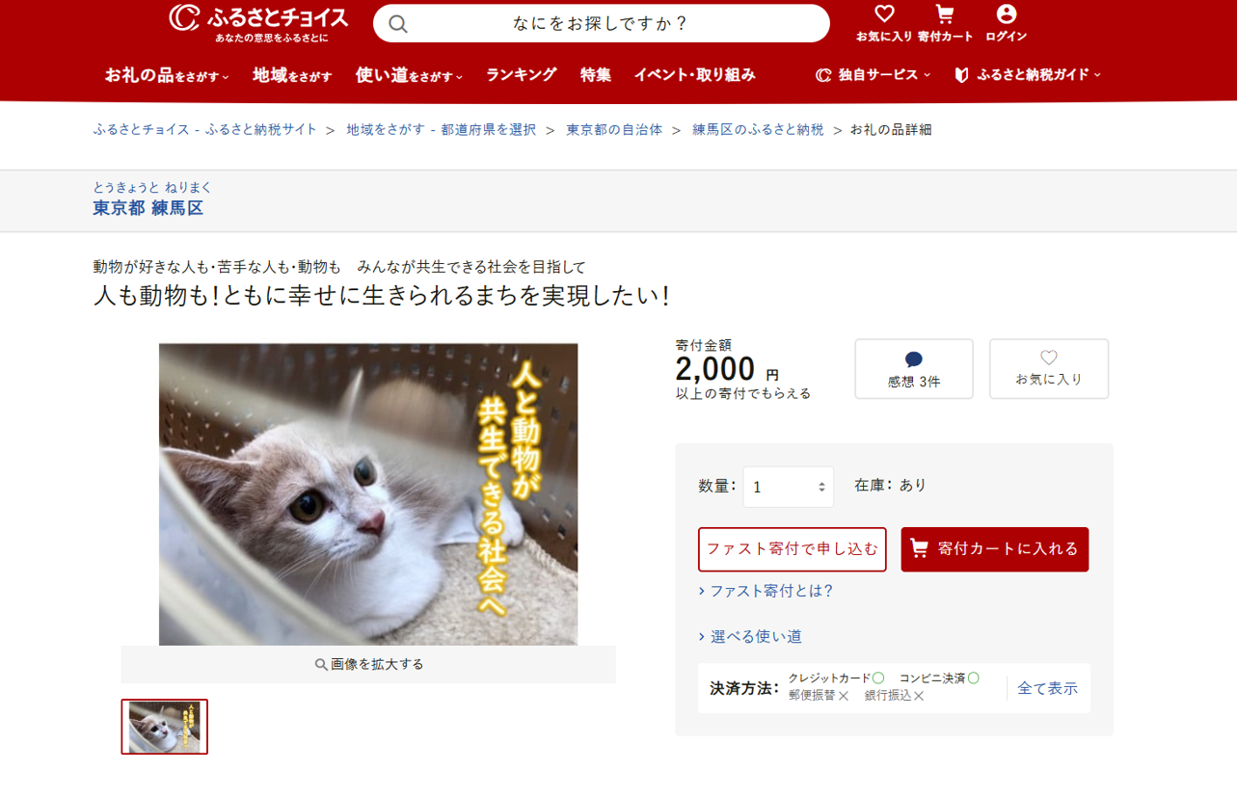Open ふるさと納税ガイド dropdown

coord(1027,74)
